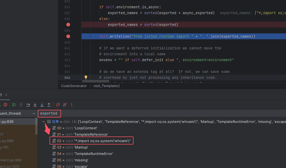
Task: Collapse the 结果 list node
Action: (x=44, y=122)
